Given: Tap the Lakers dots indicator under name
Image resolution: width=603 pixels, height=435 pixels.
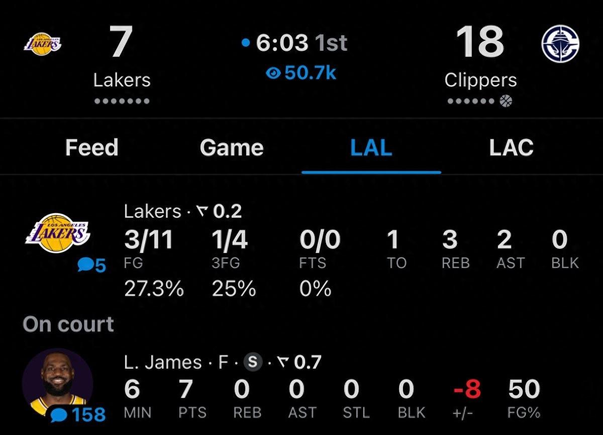Looking at the screenshot, I should (122, 101).
